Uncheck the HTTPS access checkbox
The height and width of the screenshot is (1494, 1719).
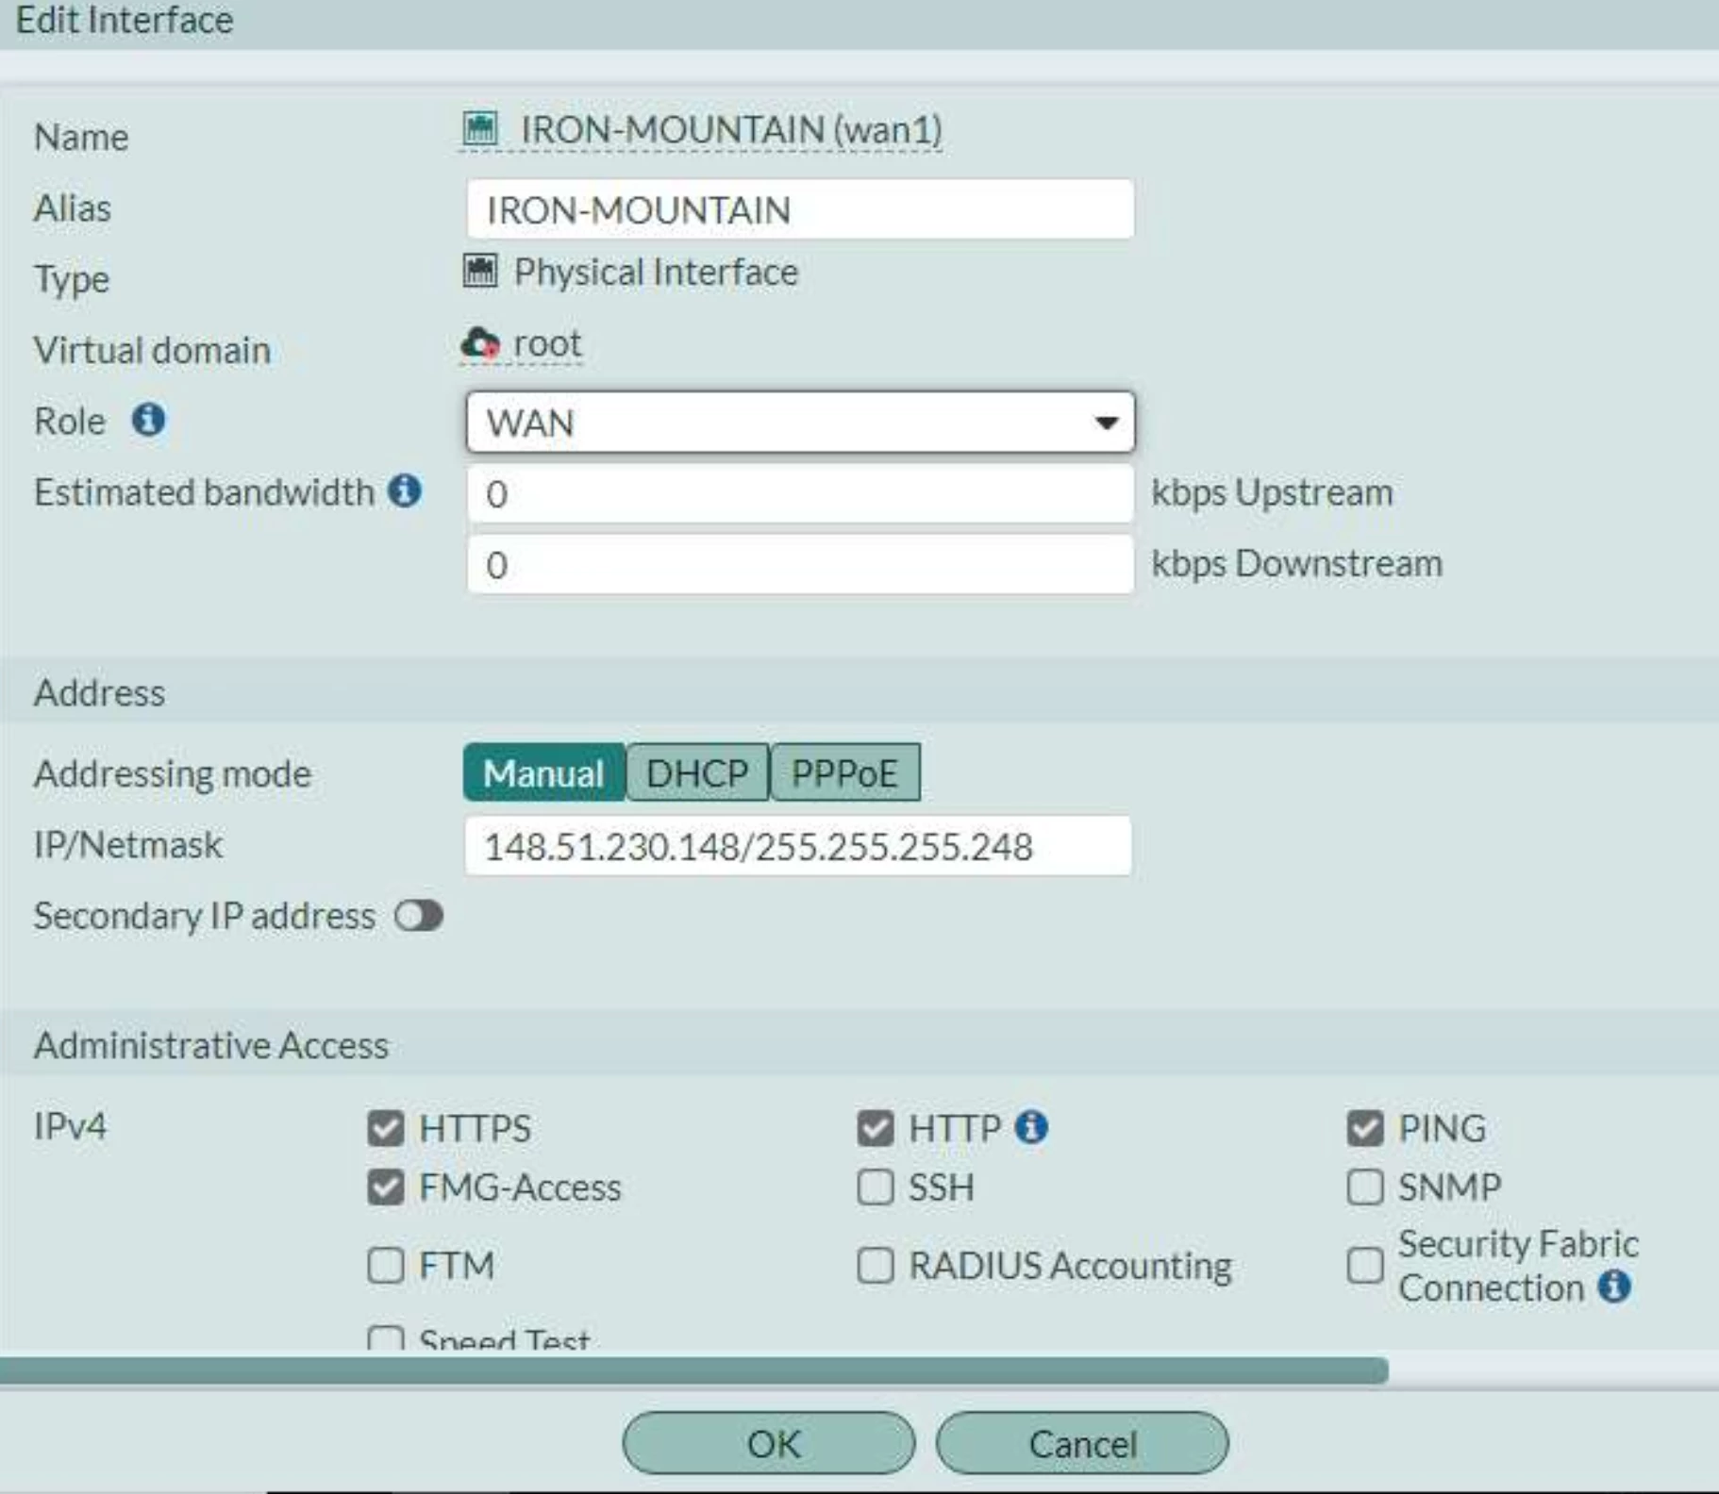coord(385,1128)
